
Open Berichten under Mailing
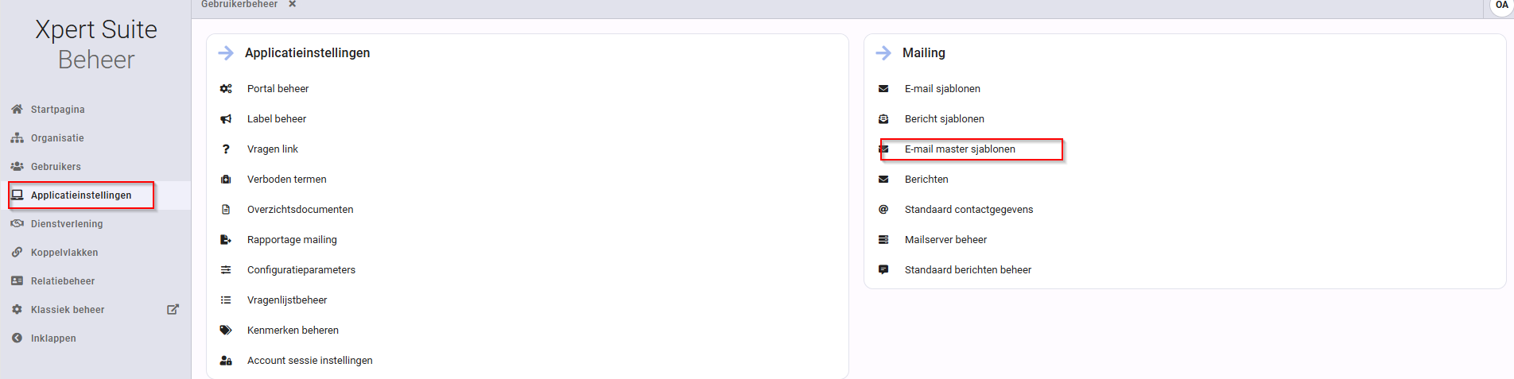click(926, 179)
